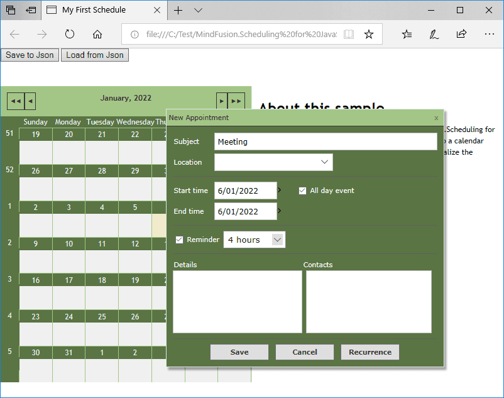
Task: Go back one year in calendar
Action: [x=16, y=101]
